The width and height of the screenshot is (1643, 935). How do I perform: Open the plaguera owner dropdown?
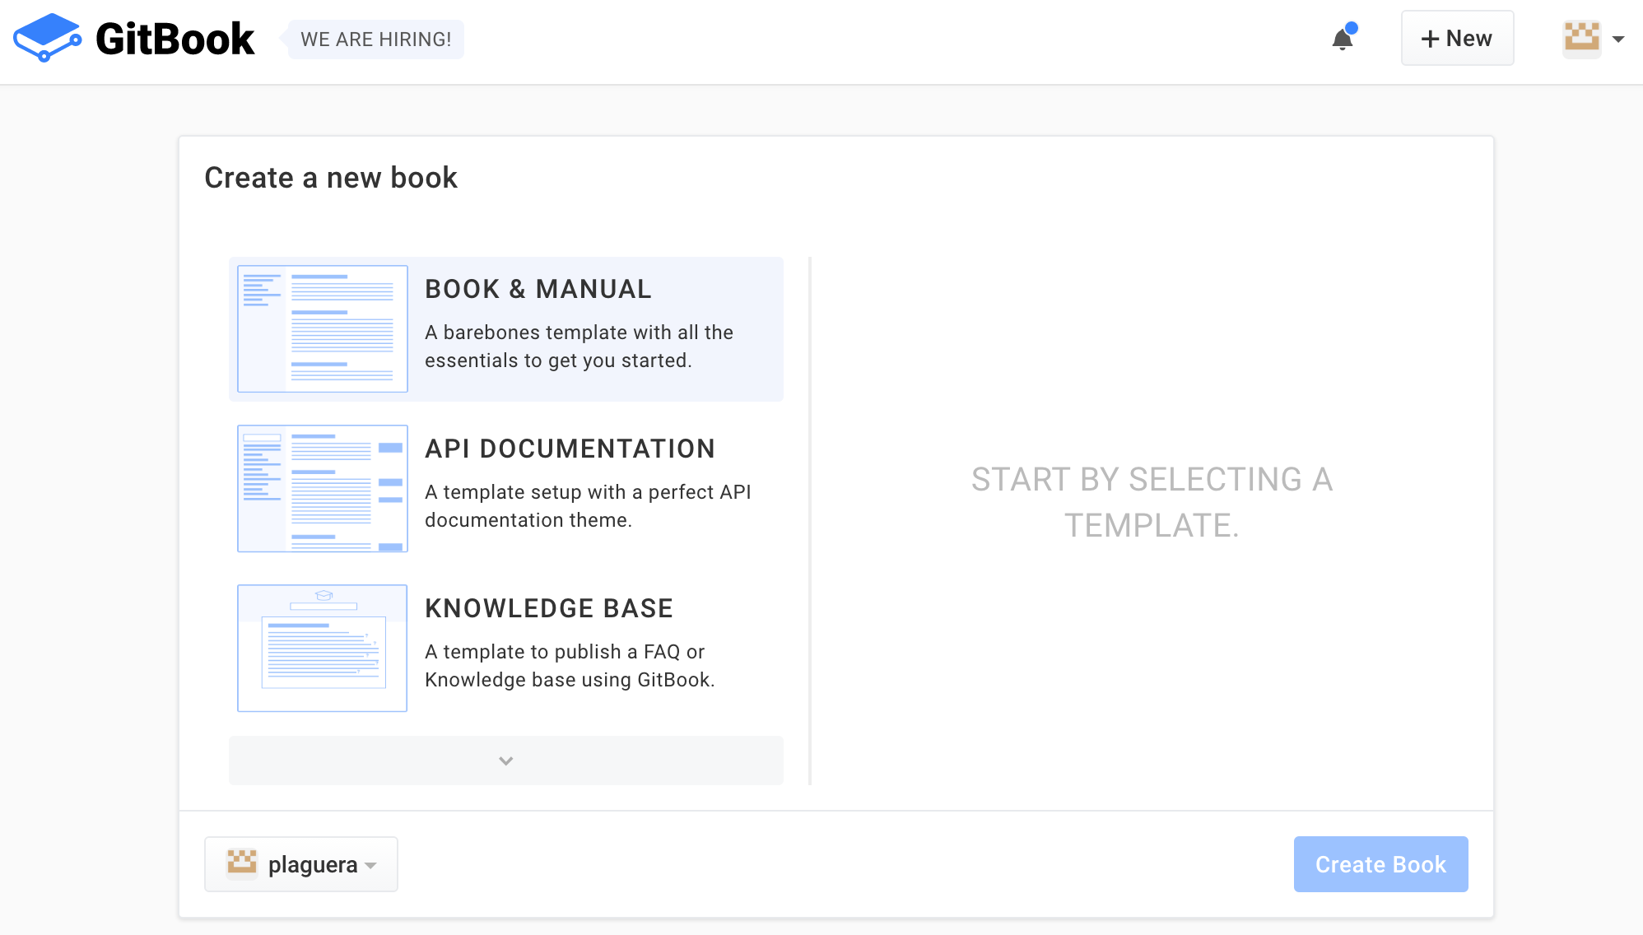click(x=301, y=864)
